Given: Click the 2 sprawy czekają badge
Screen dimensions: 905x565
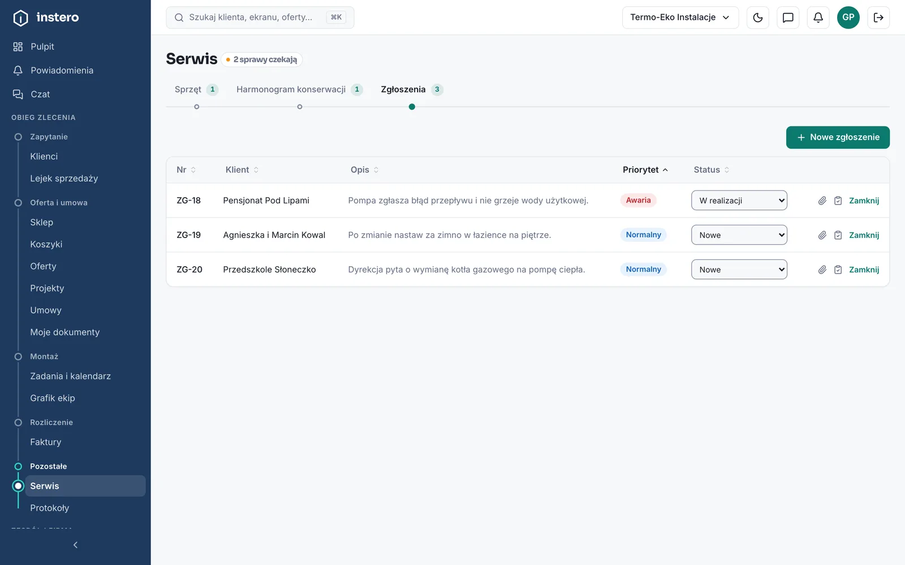Looking at the screenshot, I should click(x=261, y=59).
